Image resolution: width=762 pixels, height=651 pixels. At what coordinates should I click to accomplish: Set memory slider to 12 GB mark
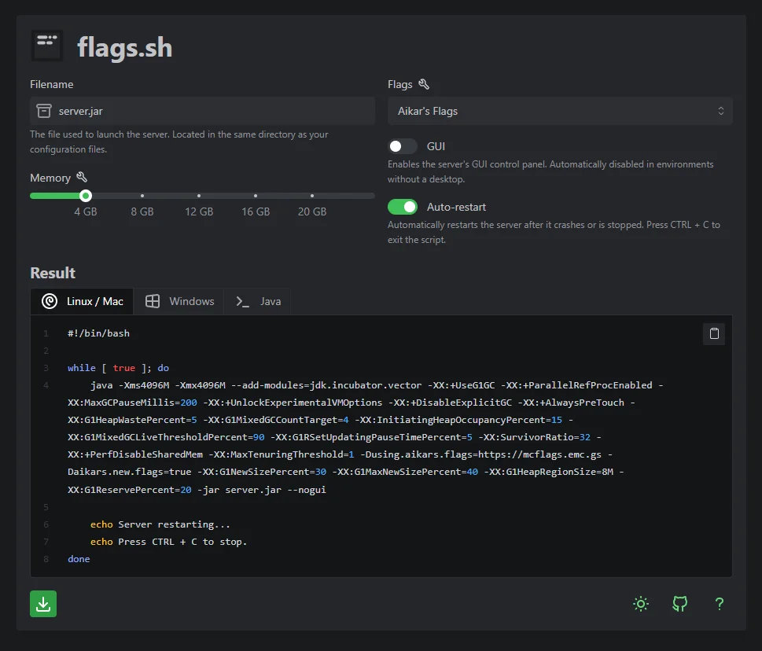pos(199,196)
